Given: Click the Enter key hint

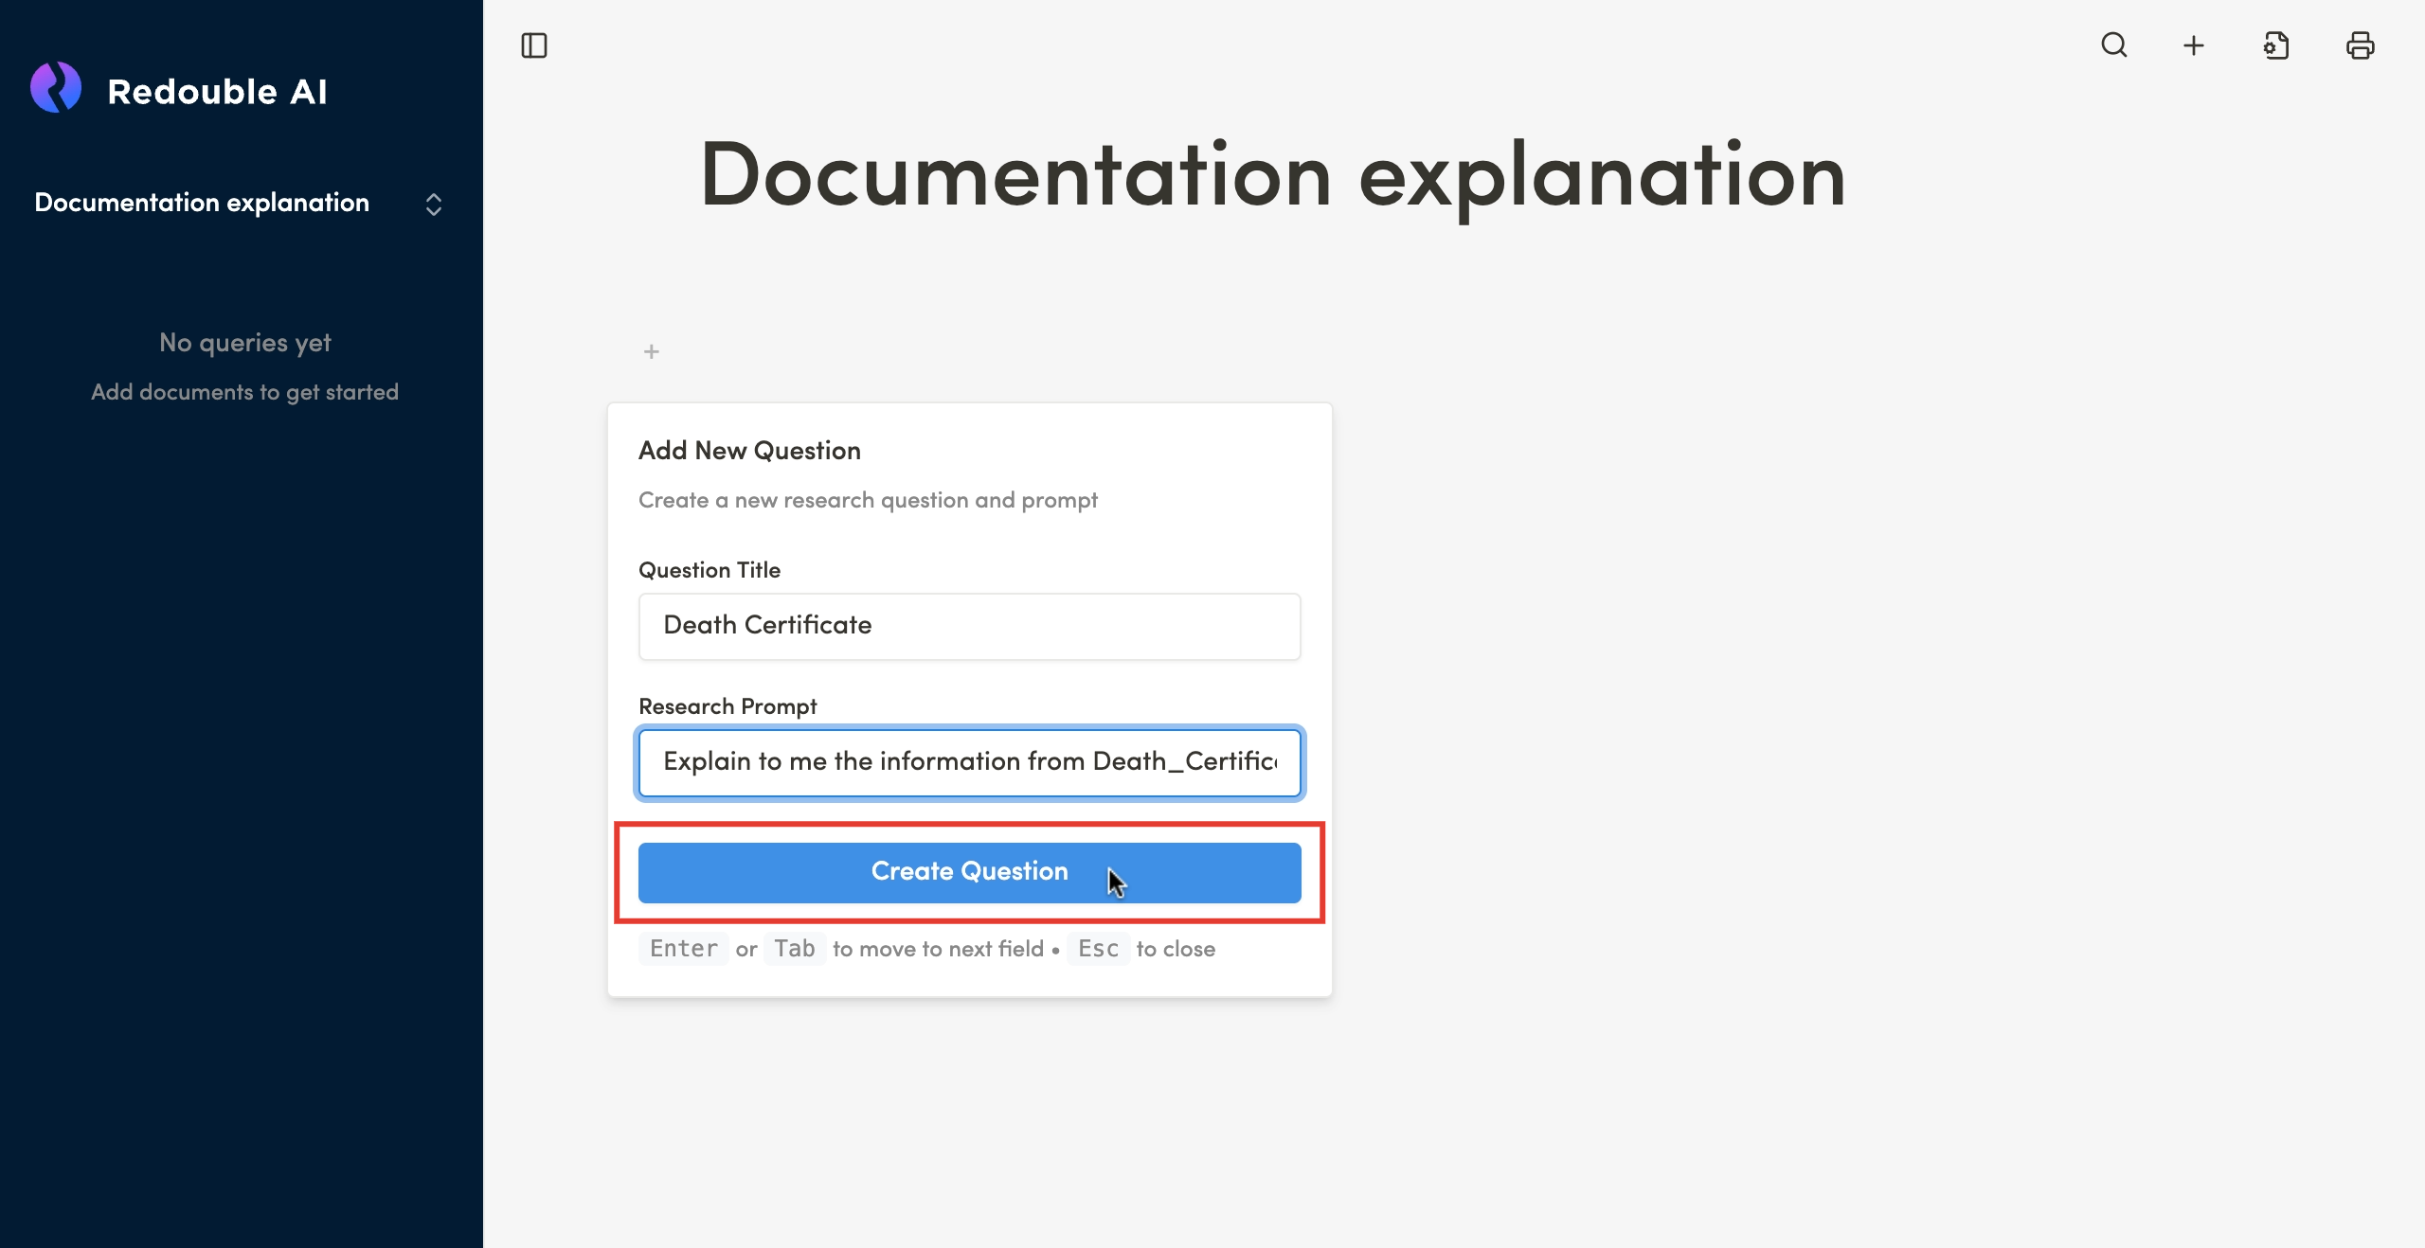Looking at the screenshot, I should click(683, 949).
